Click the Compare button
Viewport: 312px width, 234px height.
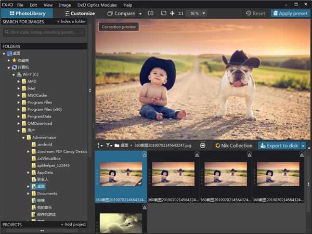pyautogui.click(x=121, y=14)
